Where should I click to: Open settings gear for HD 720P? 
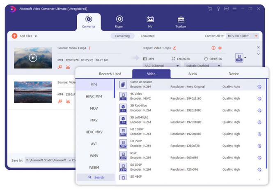tap(259, 146)
